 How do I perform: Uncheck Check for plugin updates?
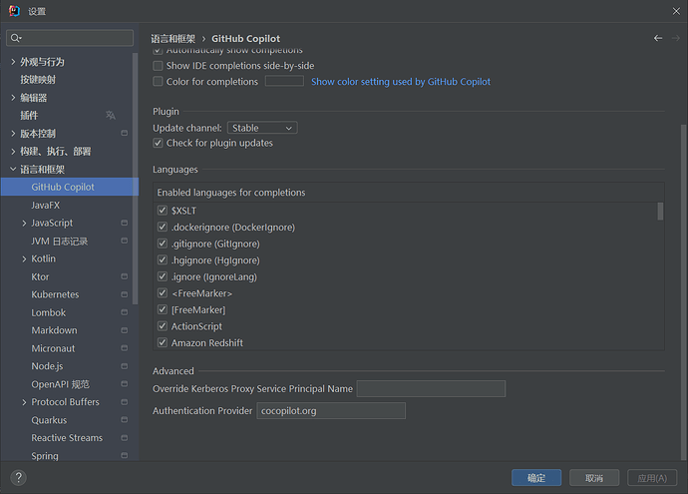(x=158, y=143)
